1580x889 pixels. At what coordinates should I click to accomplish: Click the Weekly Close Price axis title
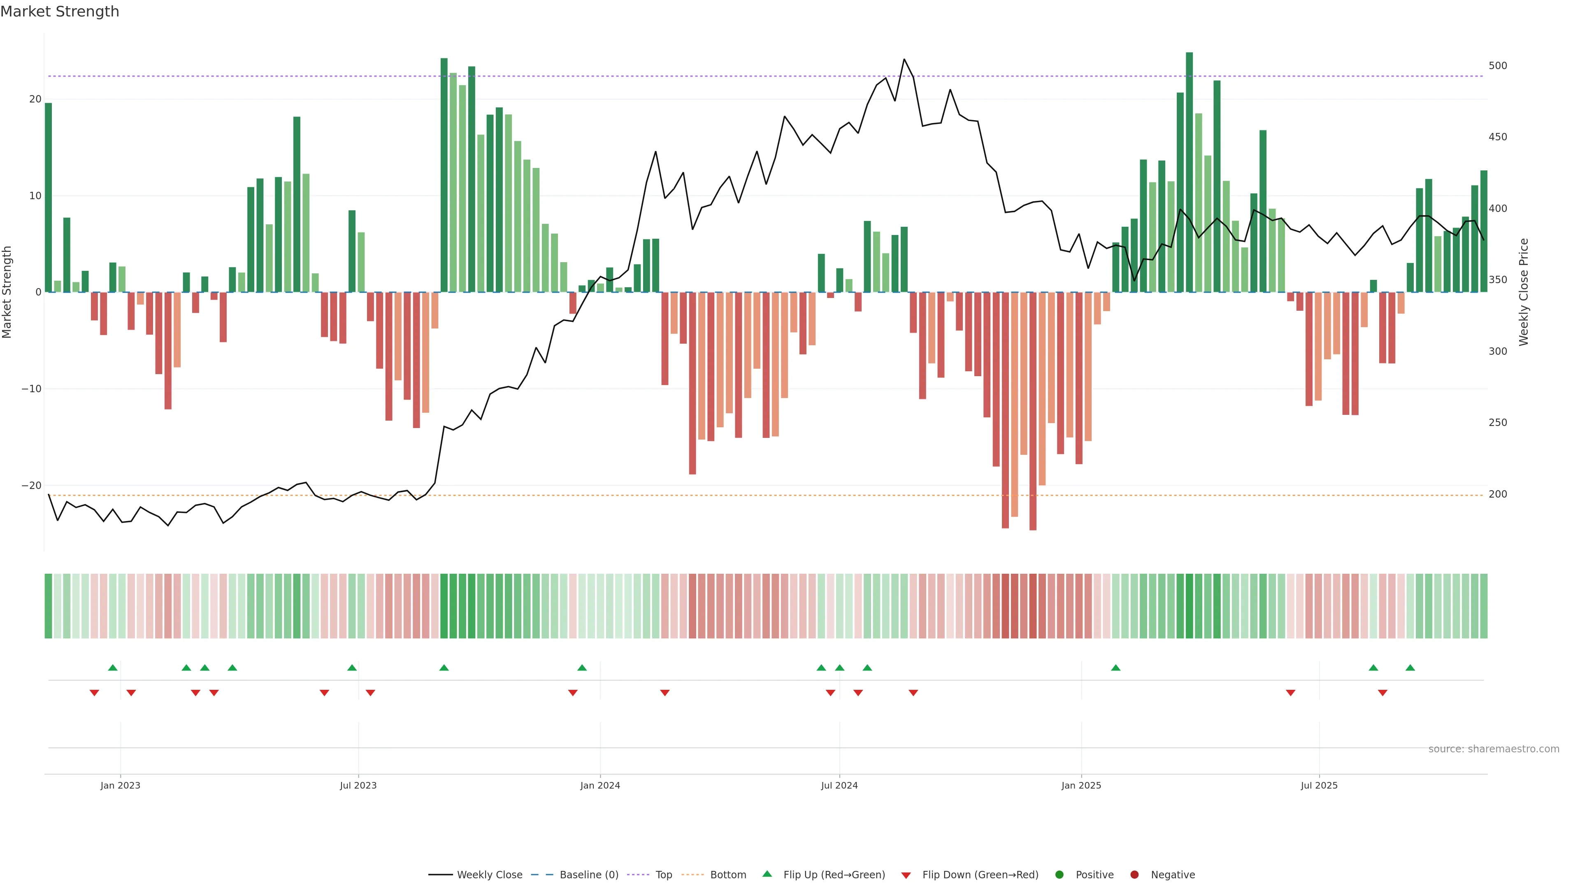point(1524,292)
